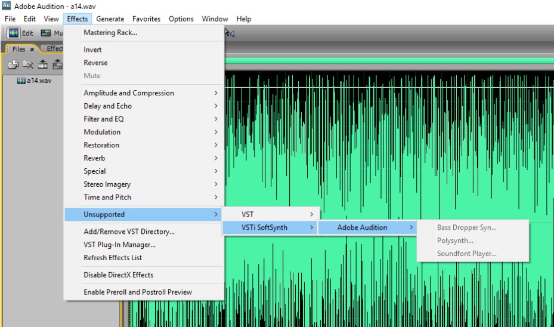Open the File menu
Viewport: 554px width, 327px height.
coord(10,18)
